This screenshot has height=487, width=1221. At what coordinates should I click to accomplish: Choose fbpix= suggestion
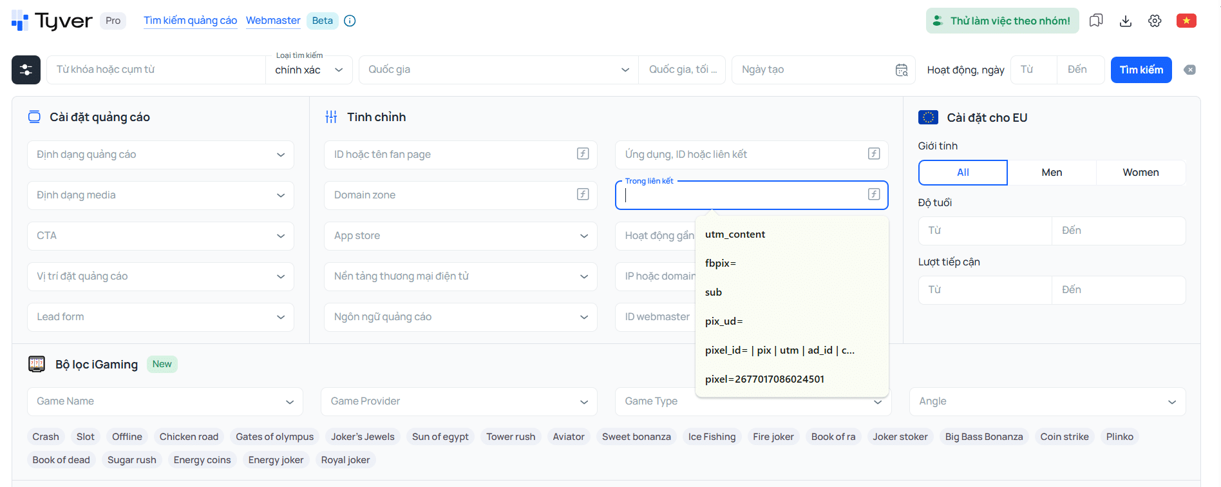pyautogui.click(x=792, y=263)
